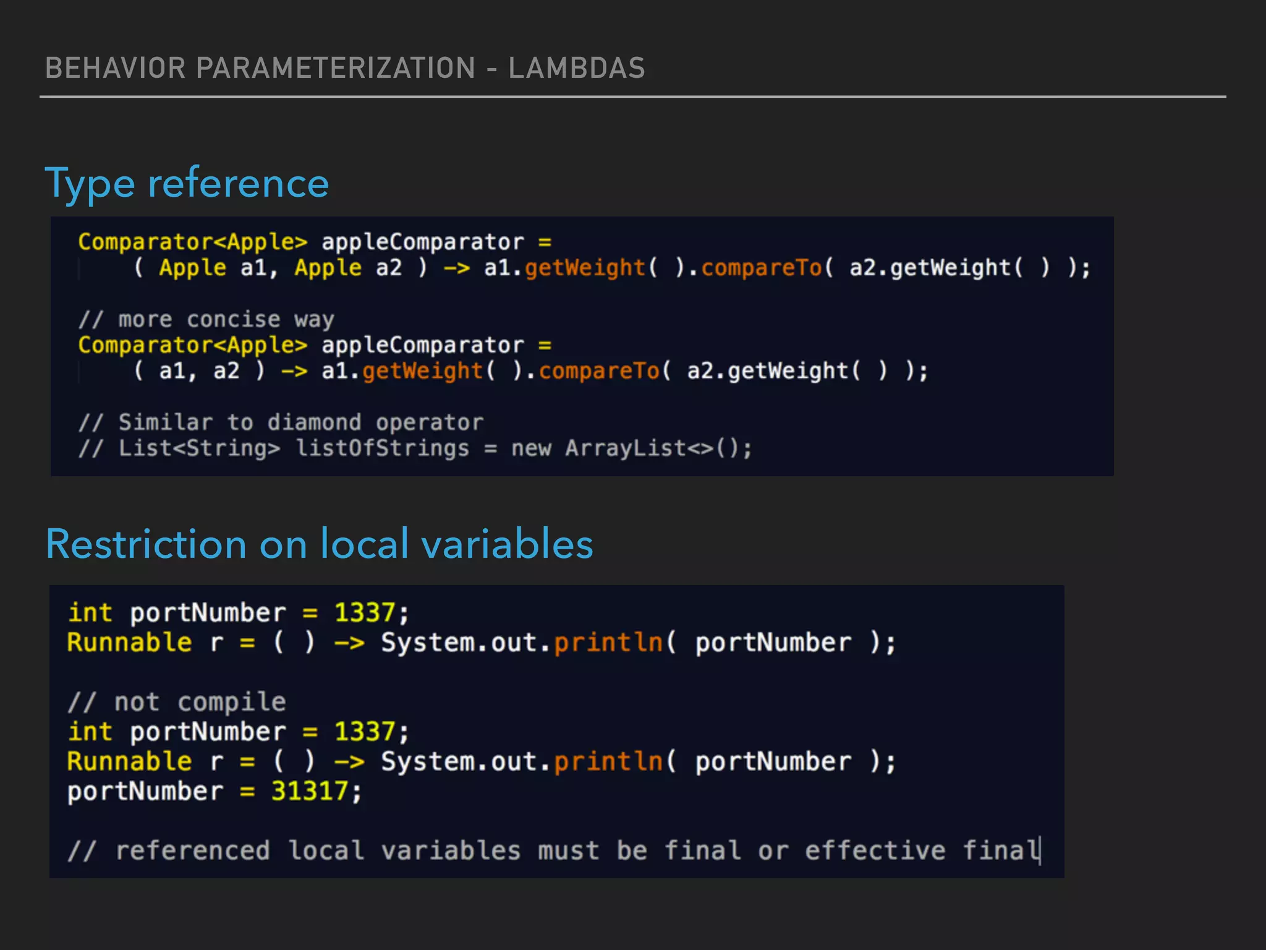Click the 'Restriction on local variables' heading
1266x950 pixels.
point(320,544)
